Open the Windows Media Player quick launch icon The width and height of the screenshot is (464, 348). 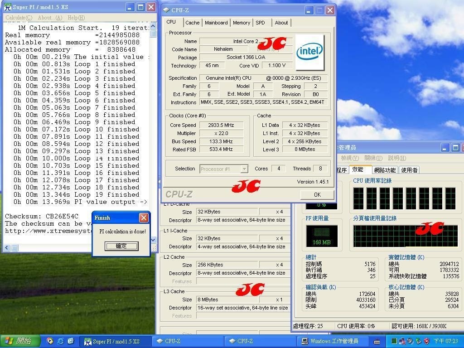49,341
